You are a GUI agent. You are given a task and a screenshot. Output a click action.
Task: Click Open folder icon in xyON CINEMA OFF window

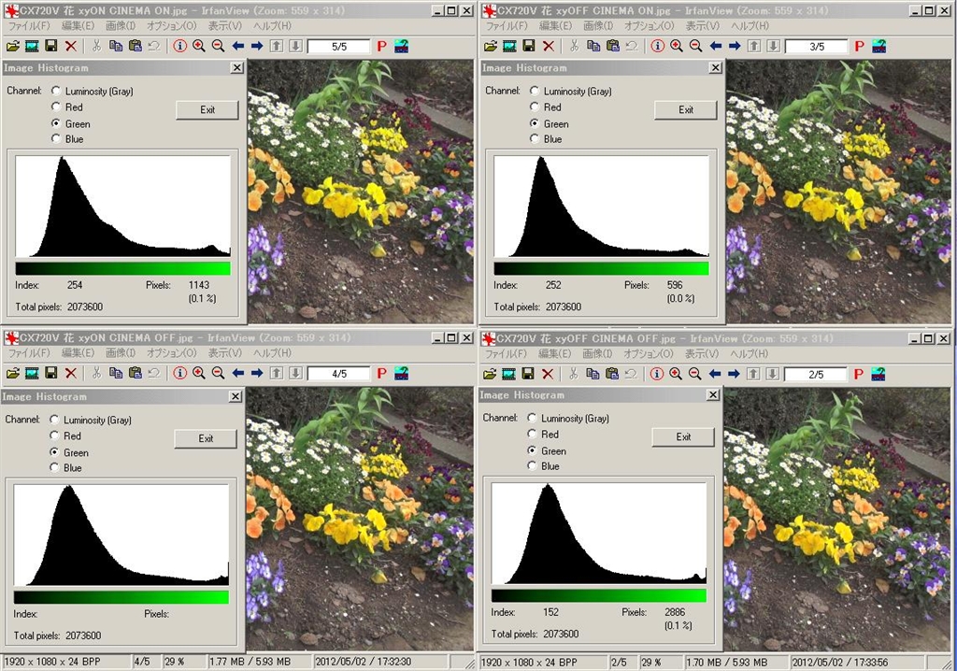pos(13,373)
